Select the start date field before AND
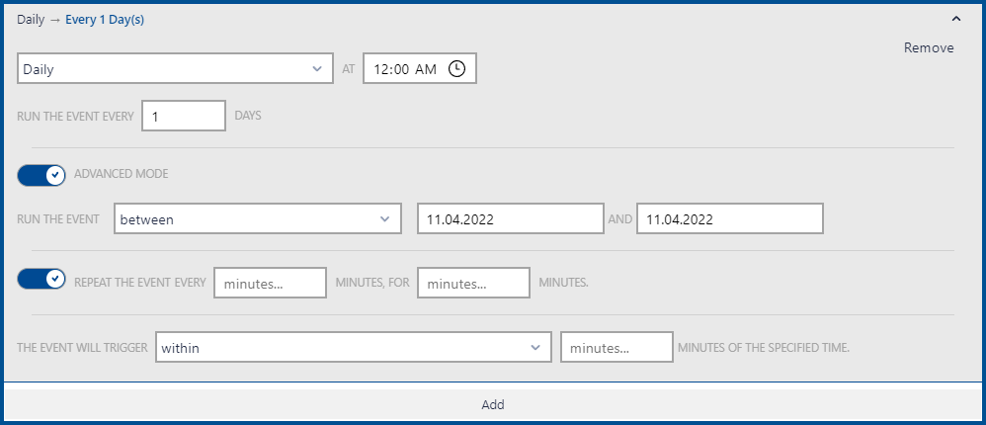The height and width of the screenshot is (425, 986). tap(510, 219)
